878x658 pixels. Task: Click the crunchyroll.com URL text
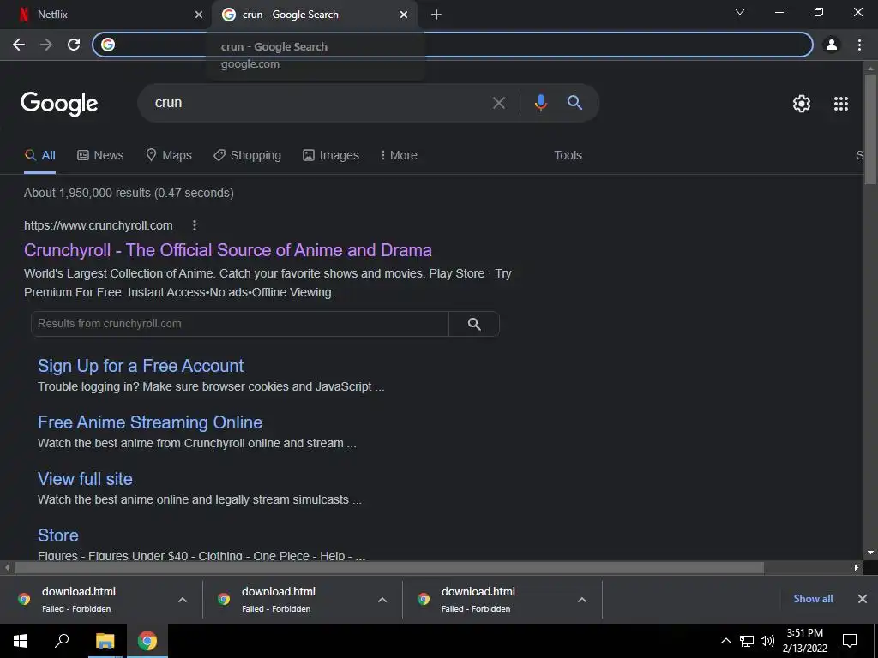98,226
